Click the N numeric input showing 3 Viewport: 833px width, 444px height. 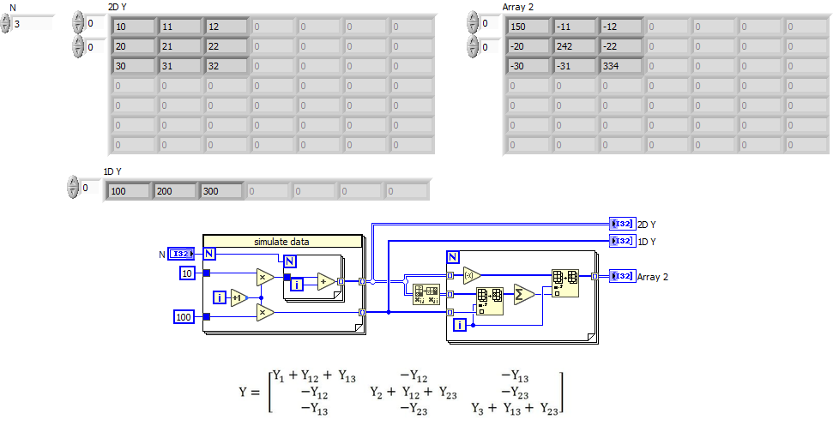pos(33,24)
